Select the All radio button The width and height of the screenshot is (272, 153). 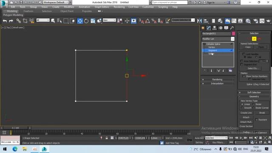(x=256, y=57)
